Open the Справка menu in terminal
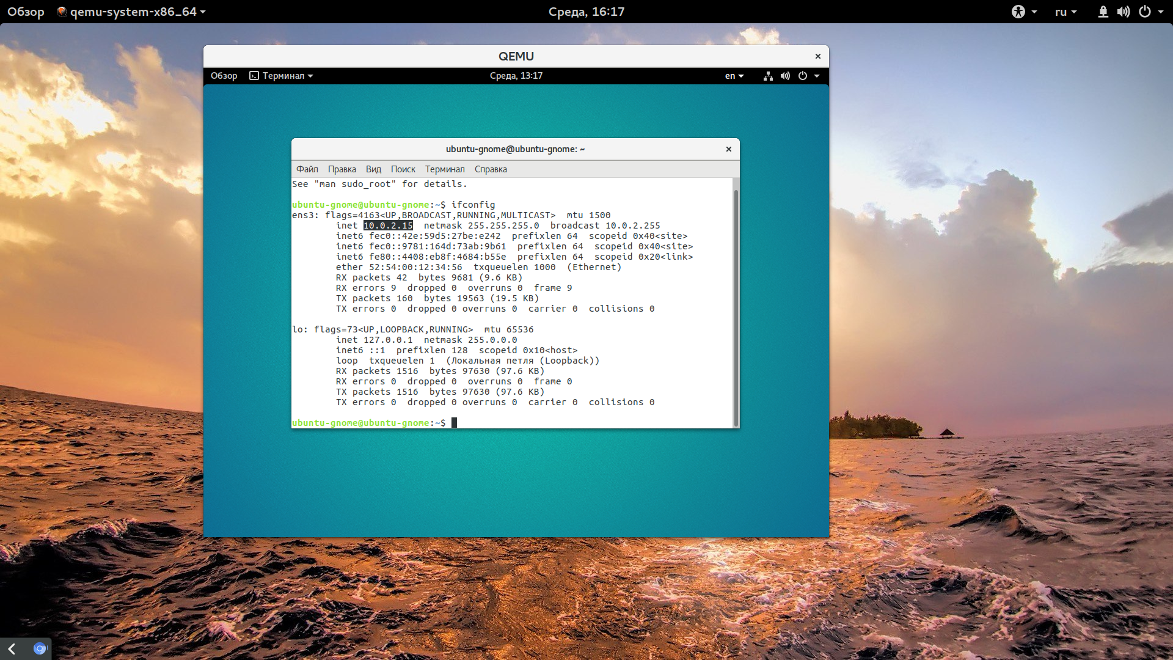This screenshot has width=1173, height=660. pyautogui.click(x=491, y=169)
